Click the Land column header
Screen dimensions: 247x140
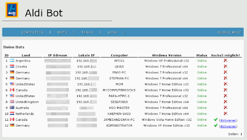(26, 55)
